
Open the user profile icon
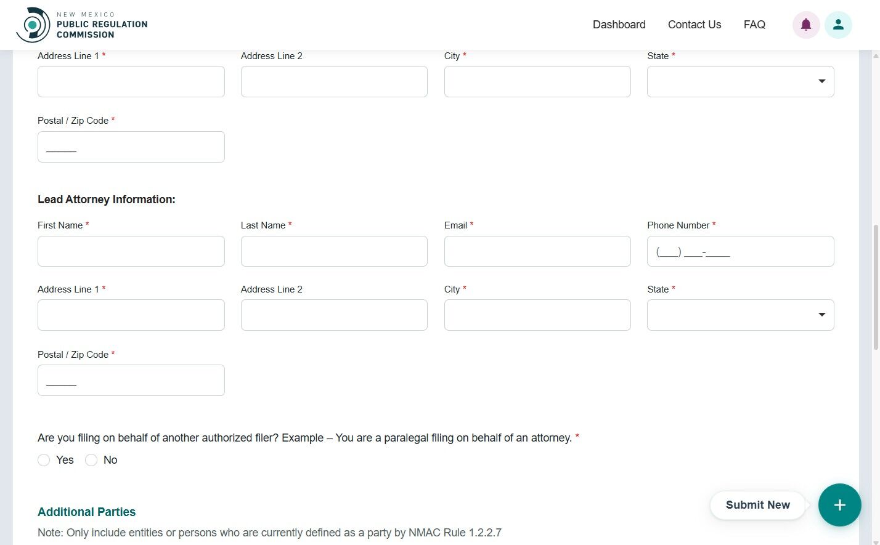coord(838,25)
